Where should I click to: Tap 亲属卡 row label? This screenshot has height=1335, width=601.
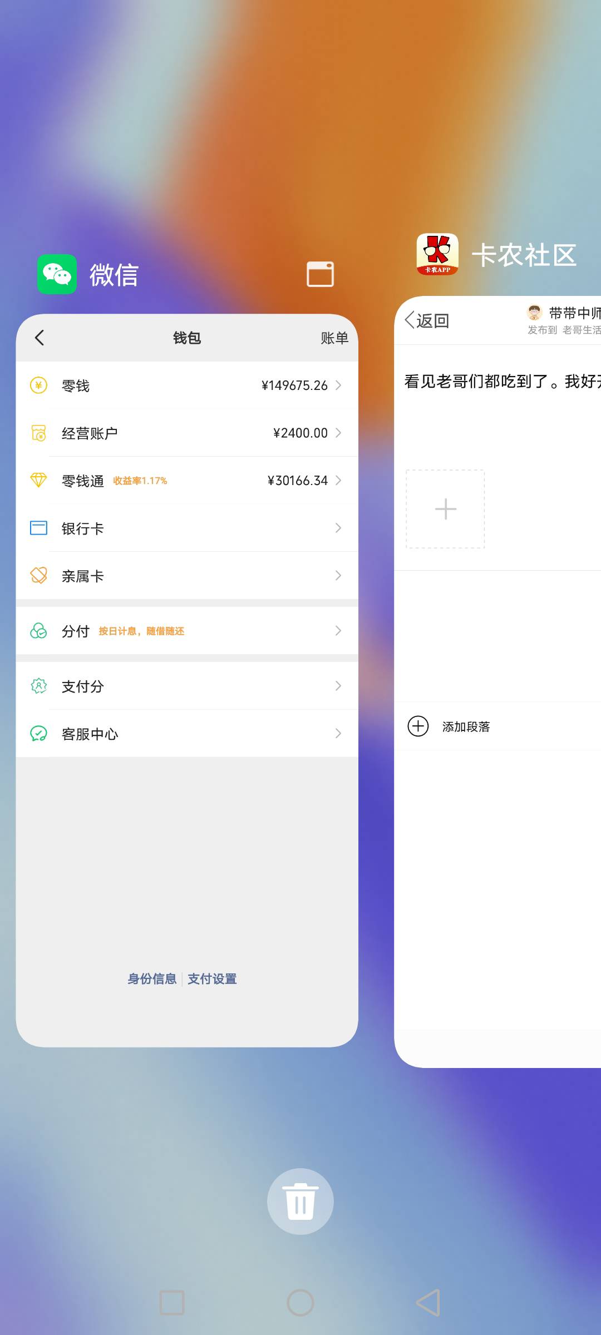(x=83, y=576)
